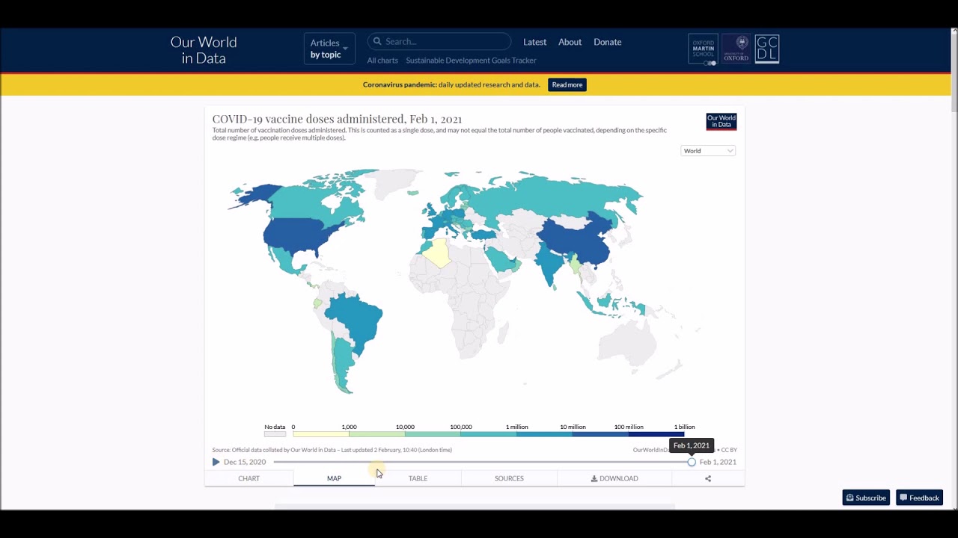Click the share icon below the map
Screen dimensions: 958x538
click(708, 478)
